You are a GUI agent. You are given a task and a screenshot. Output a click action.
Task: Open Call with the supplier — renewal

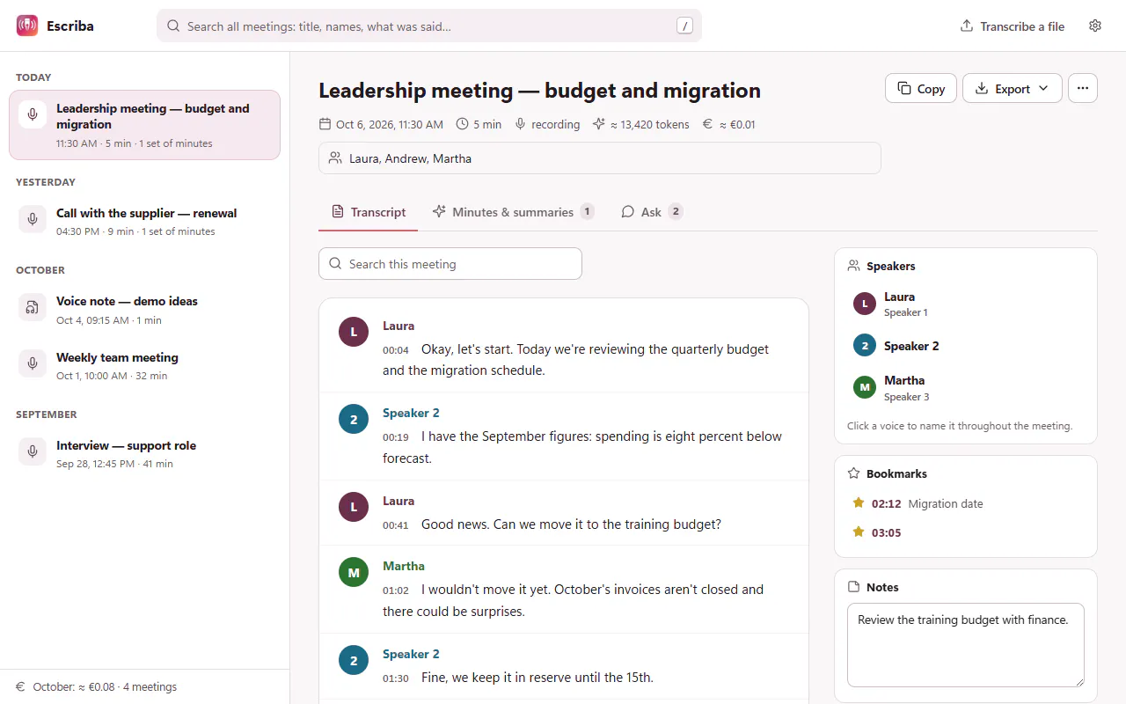[144, 222]
